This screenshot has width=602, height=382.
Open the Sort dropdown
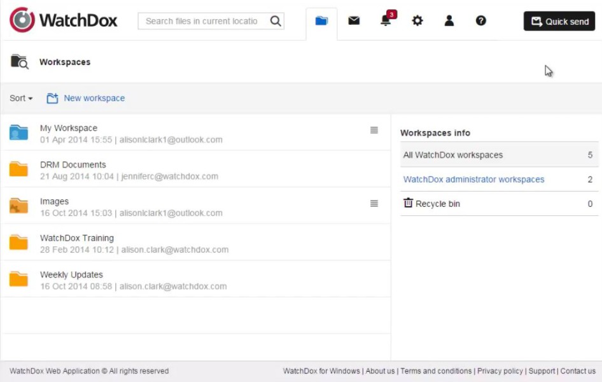(21, 98)
